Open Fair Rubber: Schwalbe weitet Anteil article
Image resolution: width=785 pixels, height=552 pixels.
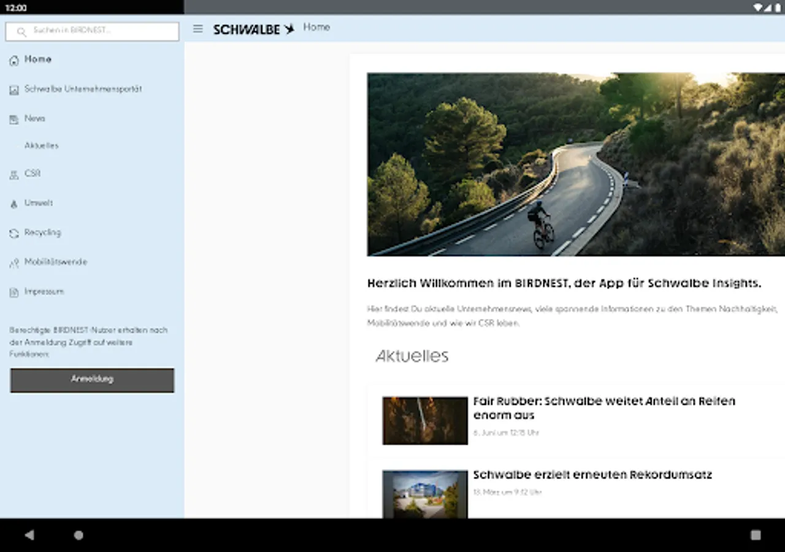click(x=604, y=408)
